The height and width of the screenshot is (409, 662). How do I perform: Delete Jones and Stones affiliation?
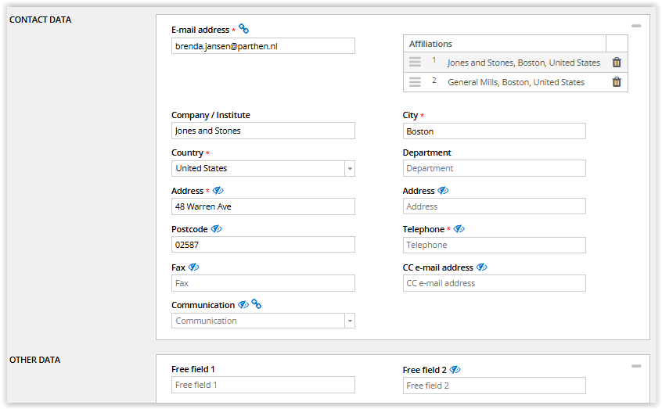click(x=617, y=63)
